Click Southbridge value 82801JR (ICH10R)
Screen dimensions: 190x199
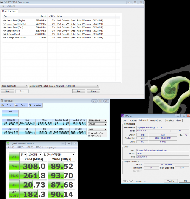pos(163,138)
